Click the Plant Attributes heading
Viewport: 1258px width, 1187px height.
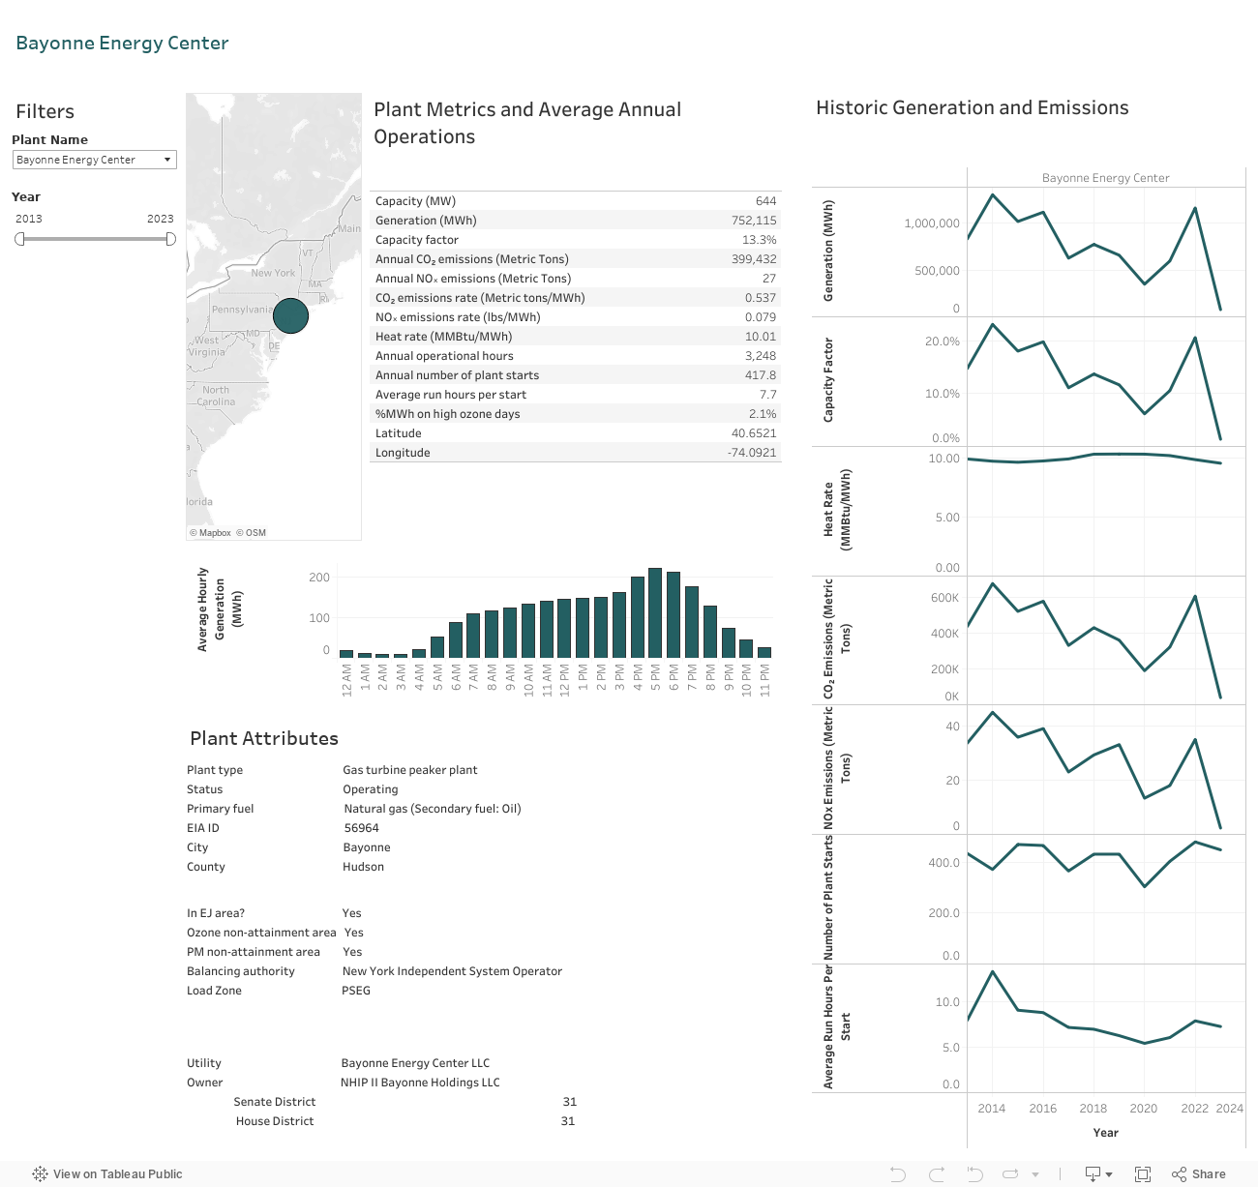pos(264,738)
